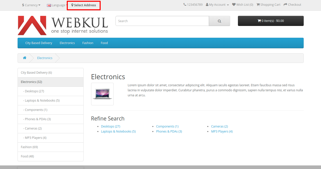Select Cameras (2) in the sidebar
The width and height of the screenshot is (321, 169).
[50, 129]
